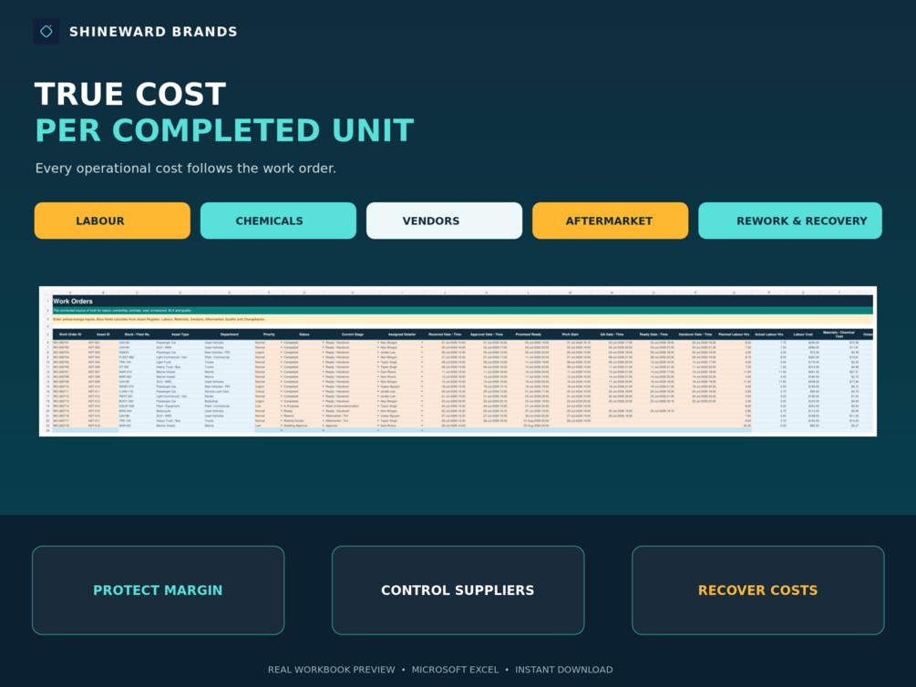Select the Work Order ID column header
Screen dimensions: 916x687
[70, 334]
